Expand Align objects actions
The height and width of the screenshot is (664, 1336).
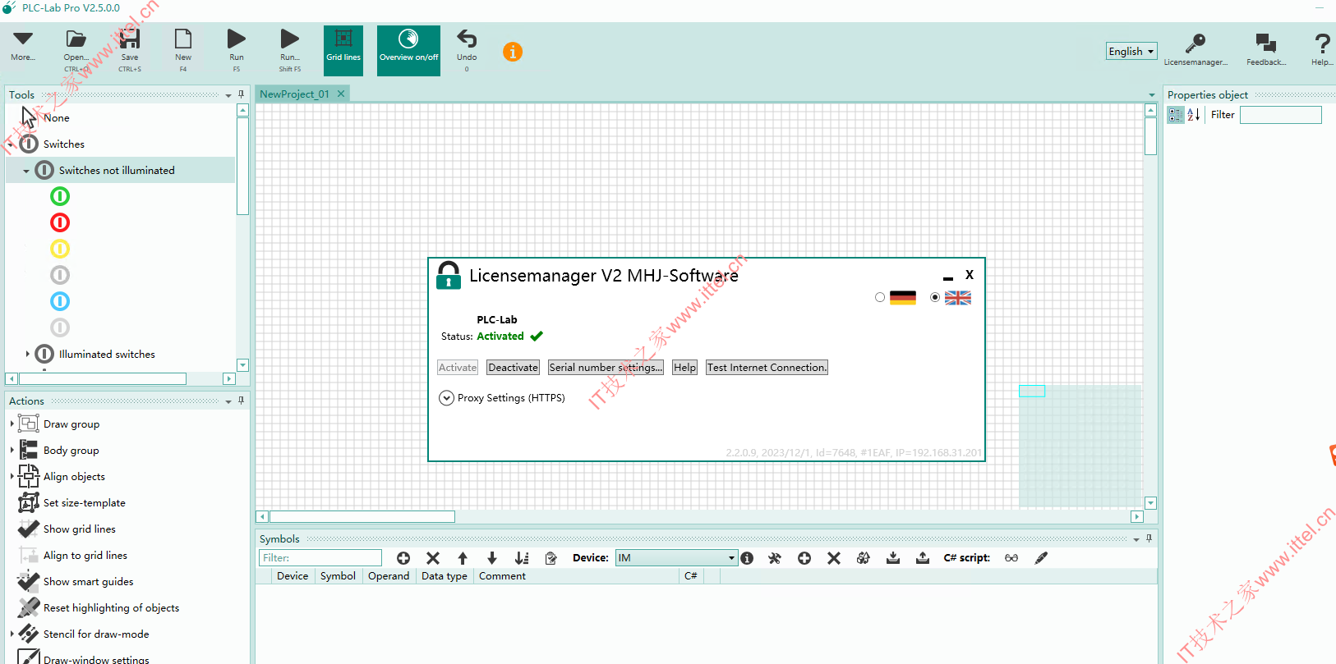point(12,477)
